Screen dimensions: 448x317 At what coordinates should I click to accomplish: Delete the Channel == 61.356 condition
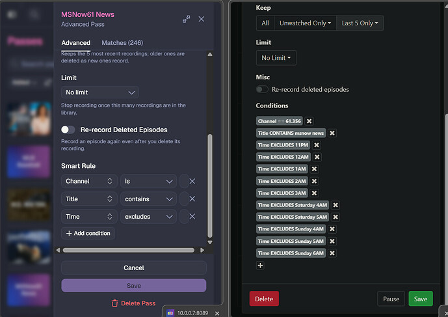[309, 121]
